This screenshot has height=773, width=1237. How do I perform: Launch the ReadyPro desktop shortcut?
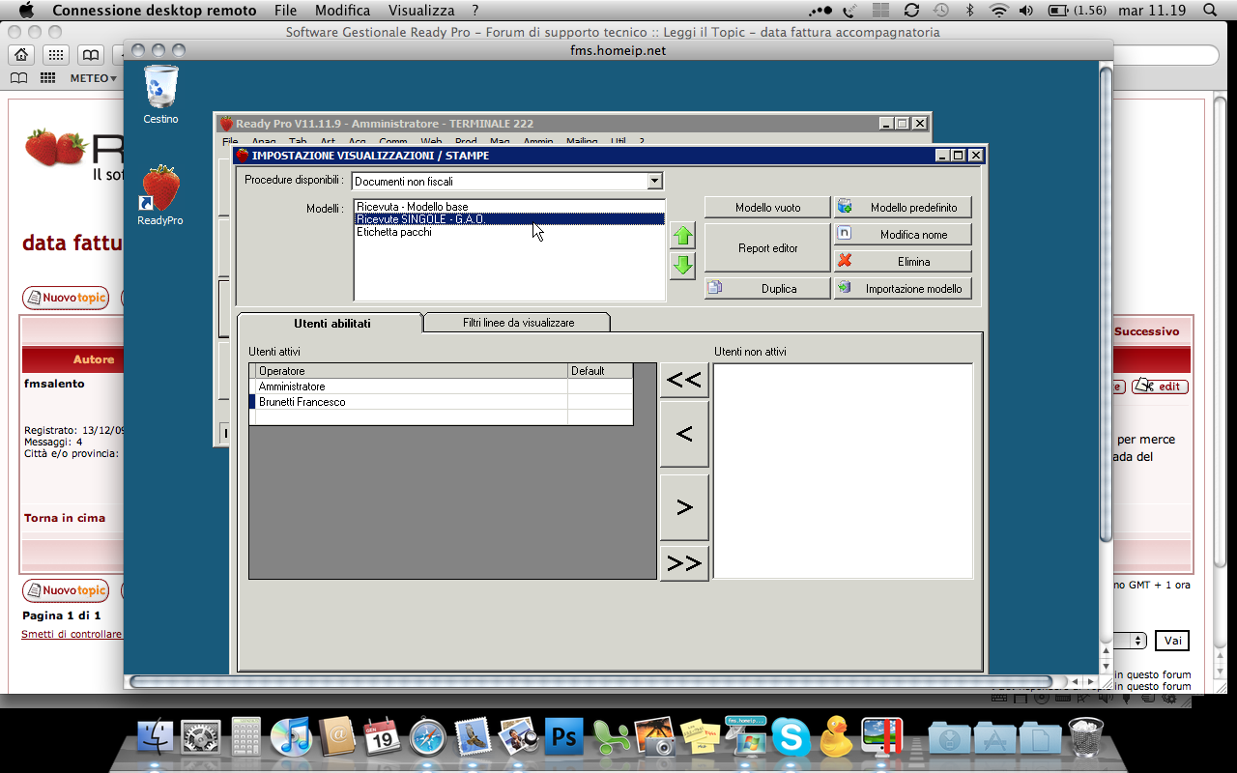[160, 196]
